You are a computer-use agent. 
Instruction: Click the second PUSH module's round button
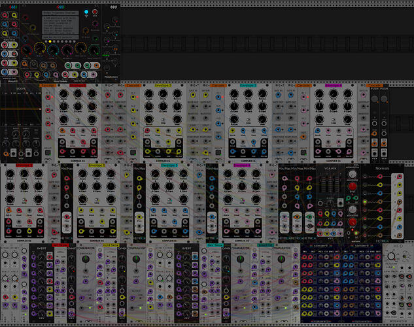pos(384,99)
